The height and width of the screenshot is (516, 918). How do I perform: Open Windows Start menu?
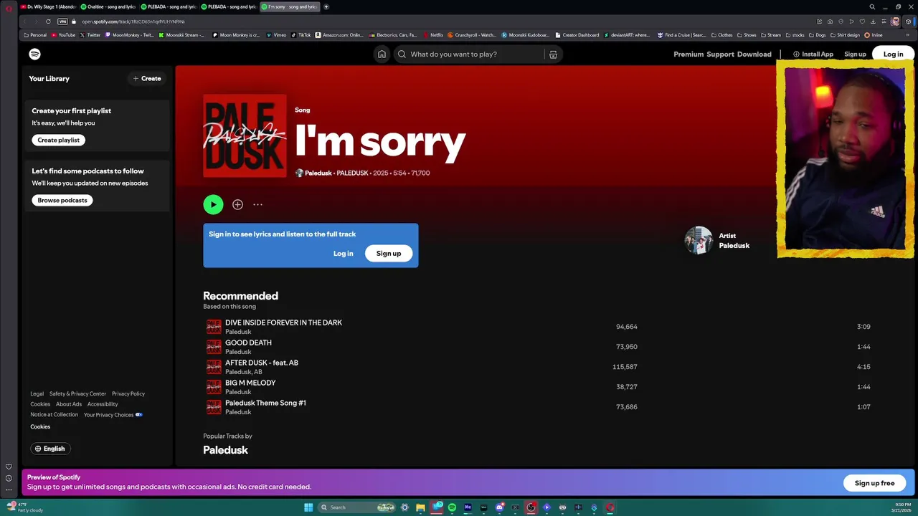[x=308, y=507]
